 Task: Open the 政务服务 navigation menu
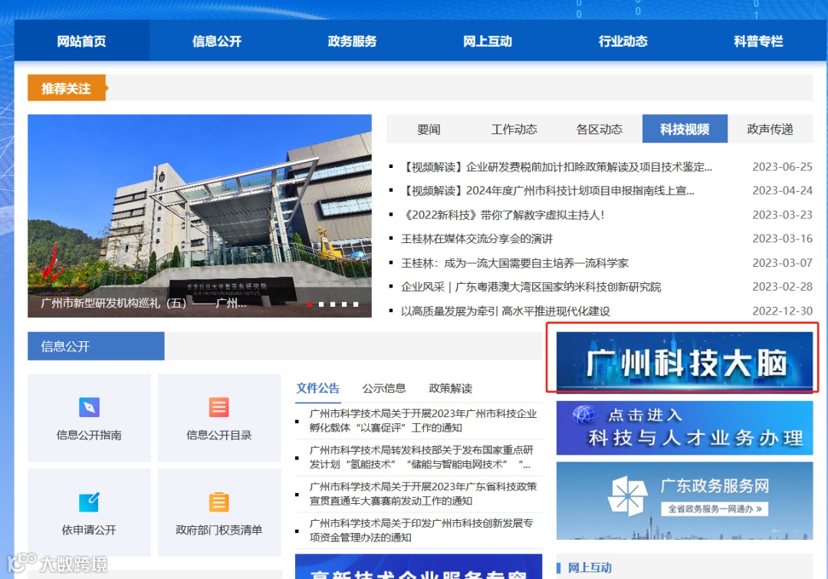352,41
